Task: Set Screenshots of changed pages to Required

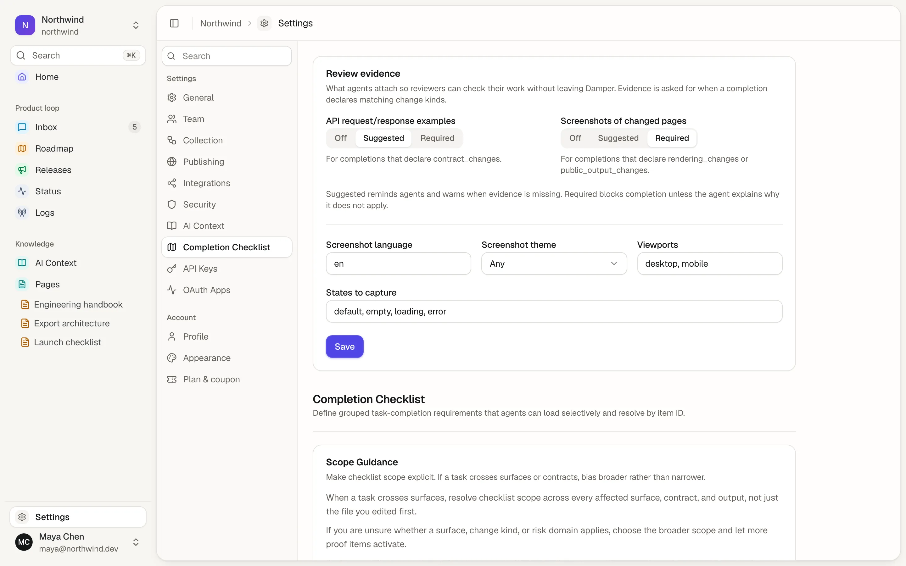Action: (672, 138)
